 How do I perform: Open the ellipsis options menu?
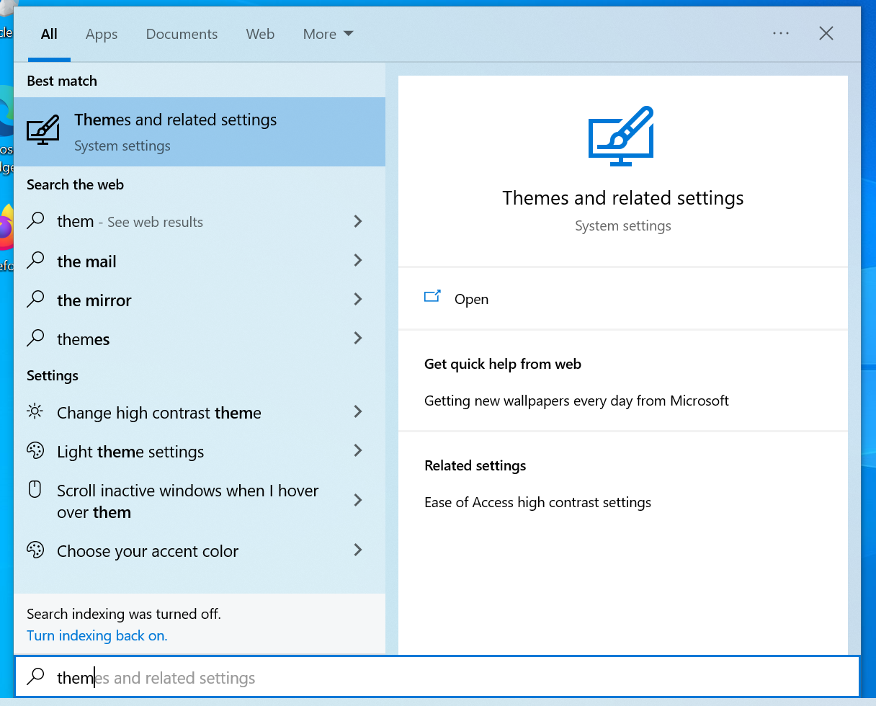pos(781,33)
